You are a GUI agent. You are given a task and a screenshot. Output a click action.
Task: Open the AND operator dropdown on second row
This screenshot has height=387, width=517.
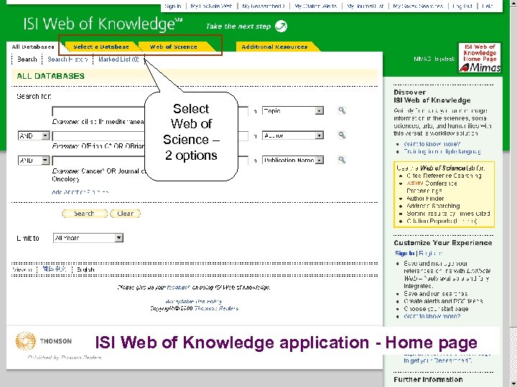pos(34,135)
